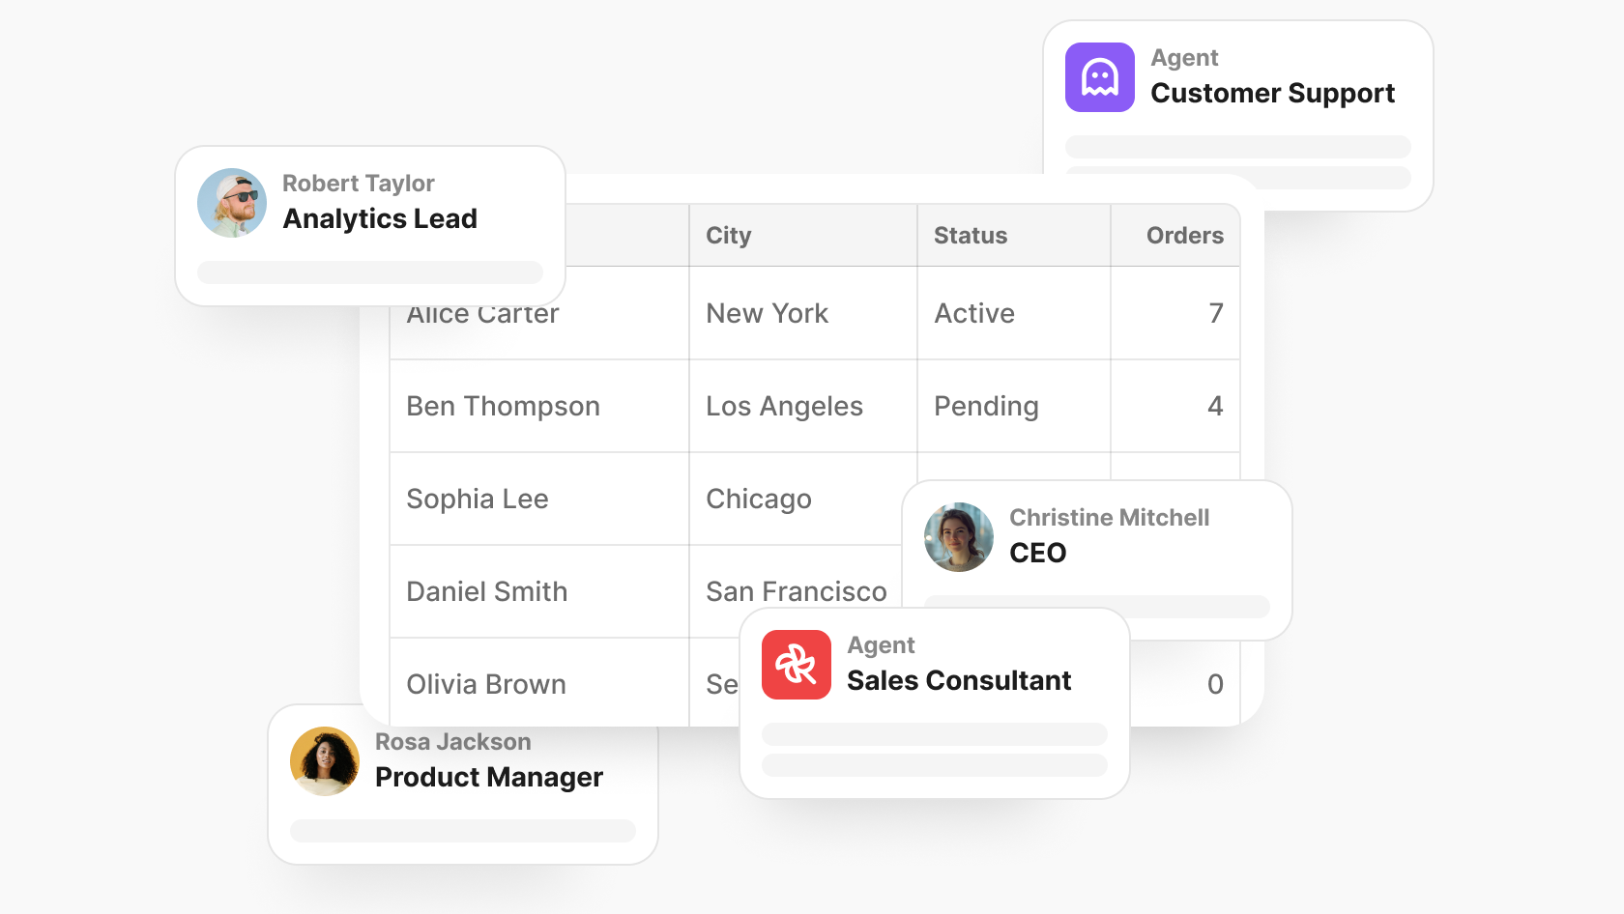Click the Customer Support agent title
The image size is (1624, 914).
pyautogui.click(x=1272, y=94)
